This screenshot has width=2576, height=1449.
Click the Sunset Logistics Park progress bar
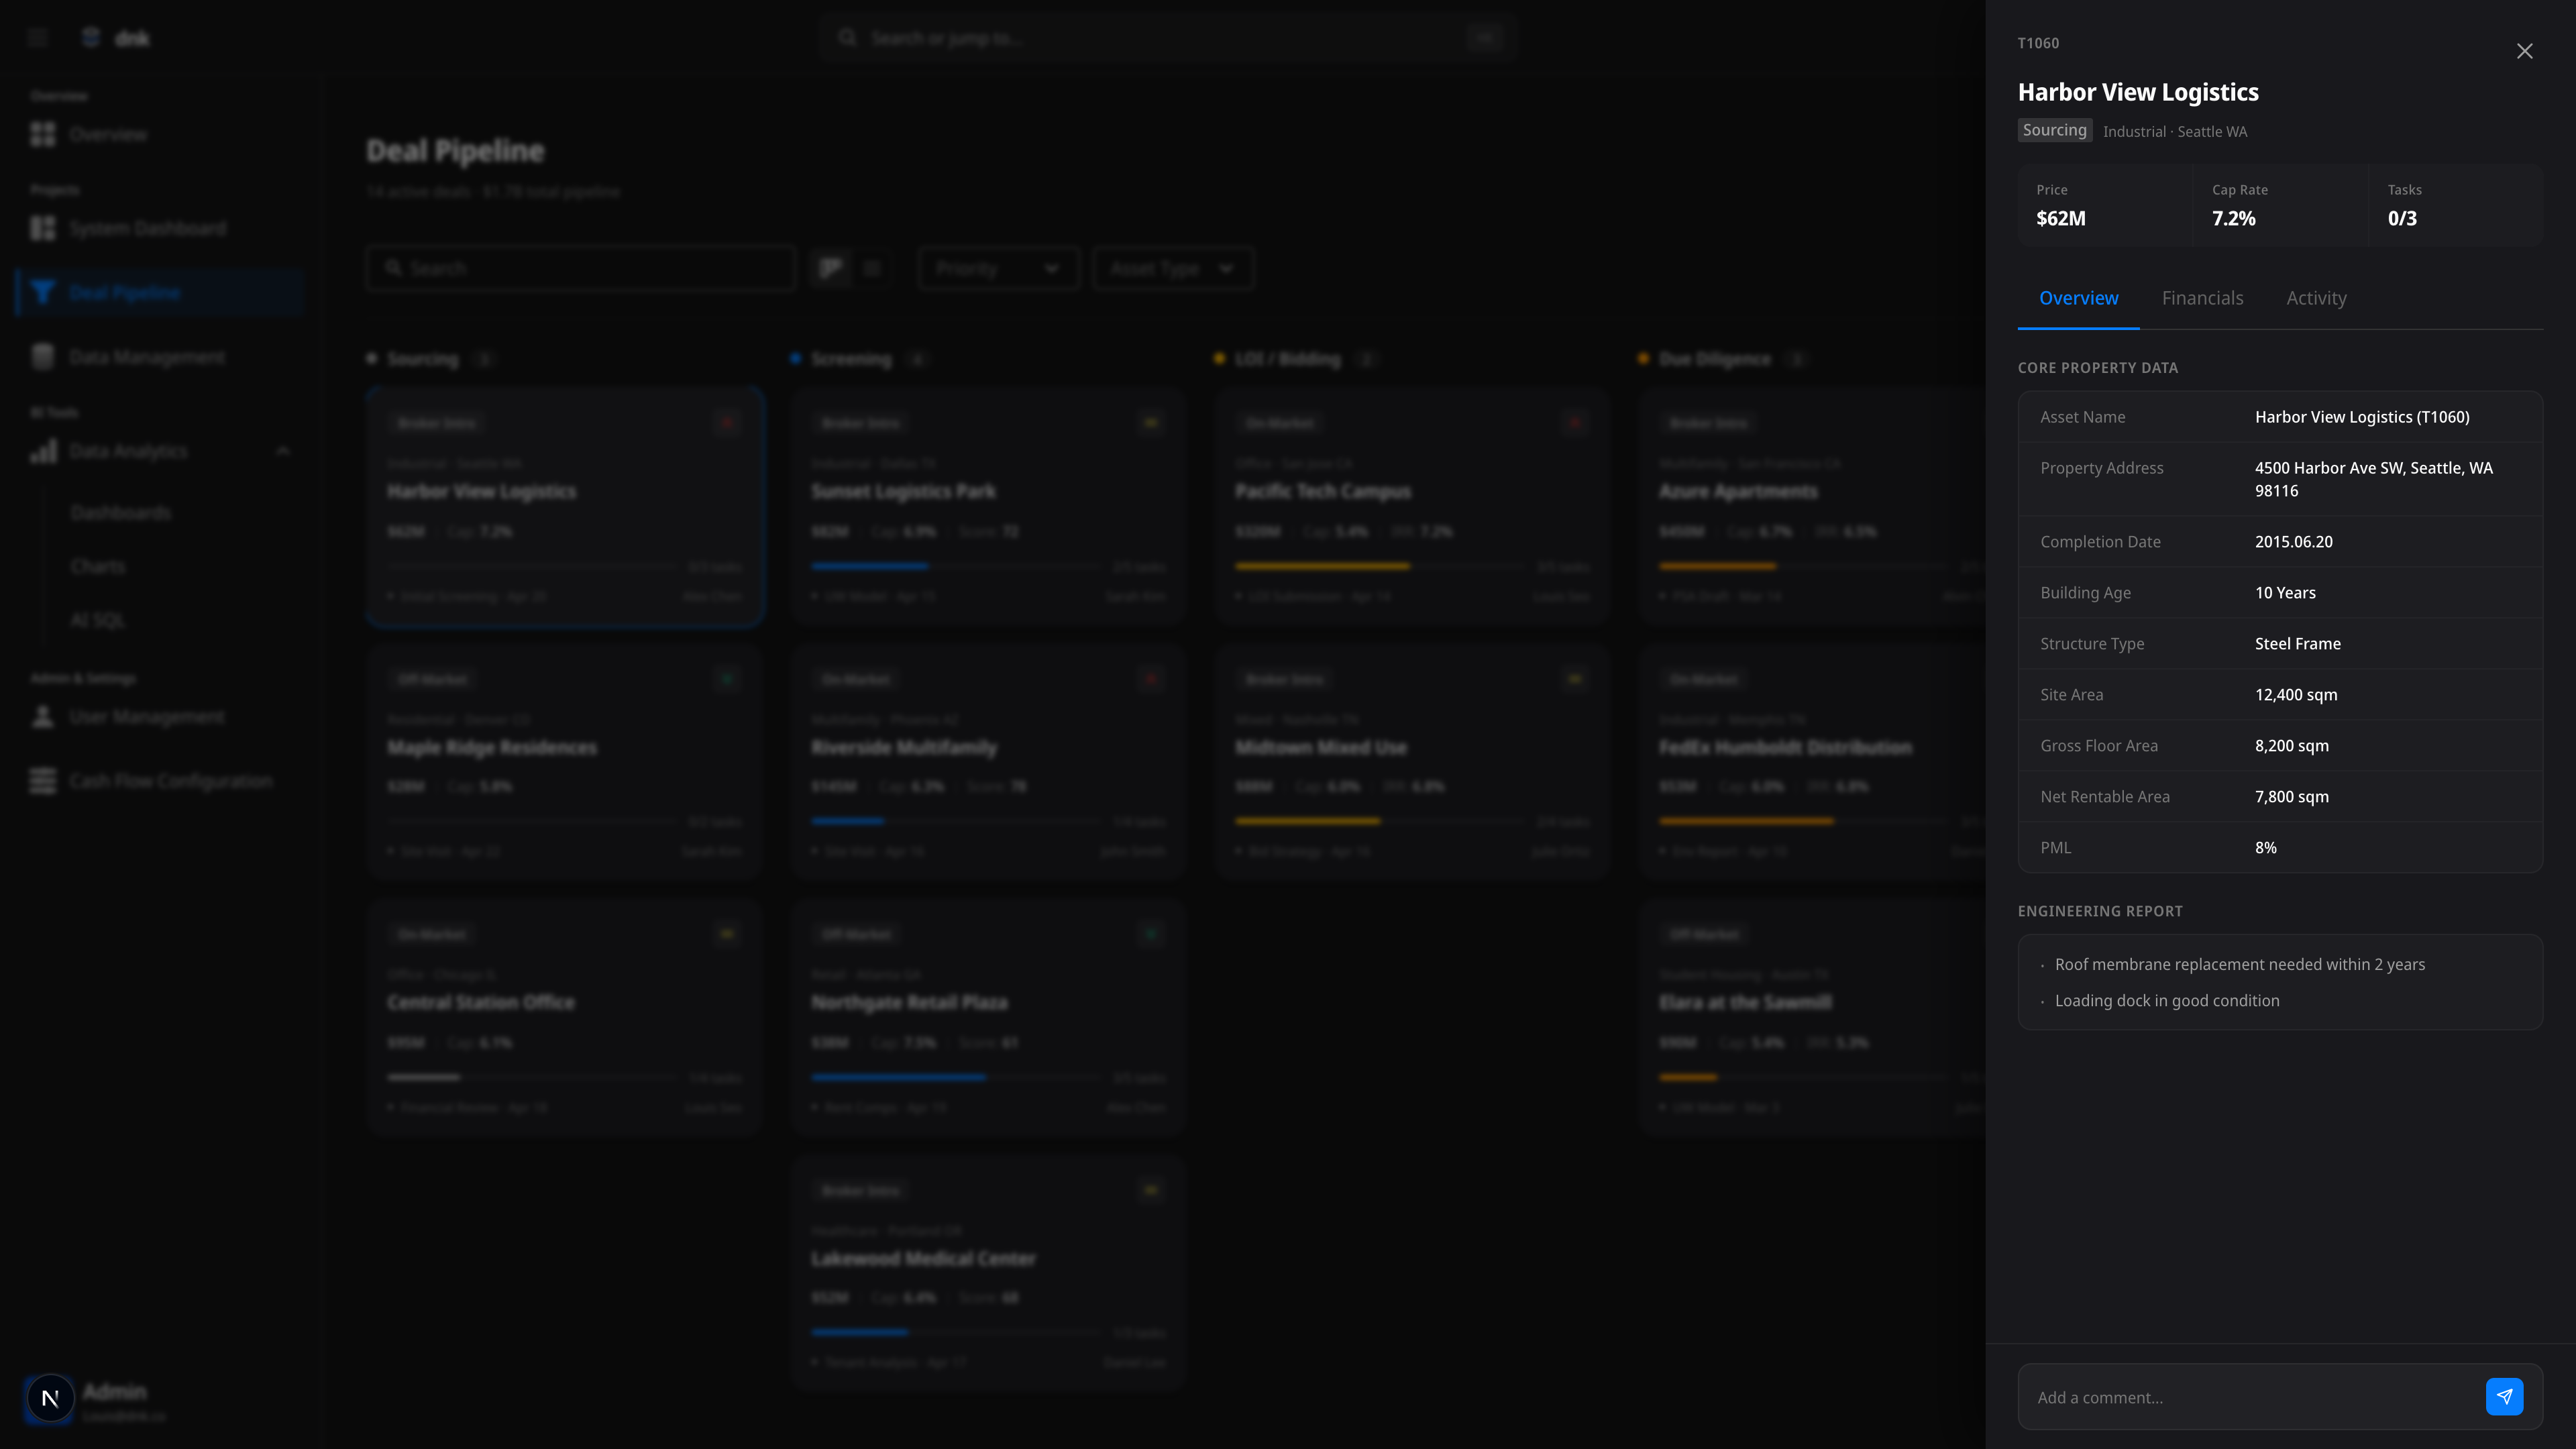(955, 566)
